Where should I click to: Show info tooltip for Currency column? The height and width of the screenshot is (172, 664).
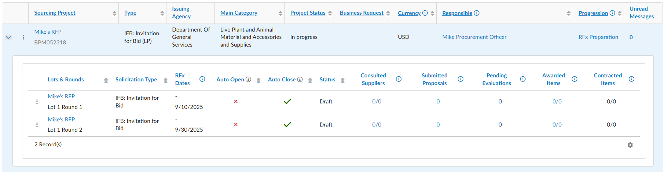(425, 13)
